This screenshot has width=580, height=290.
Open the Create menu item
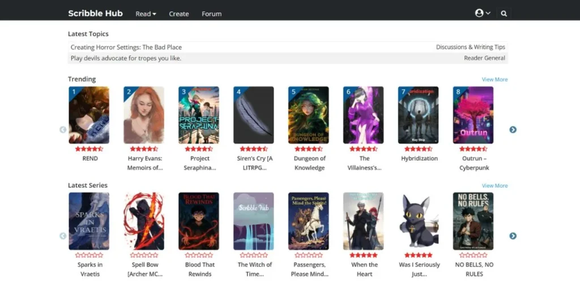179,14
